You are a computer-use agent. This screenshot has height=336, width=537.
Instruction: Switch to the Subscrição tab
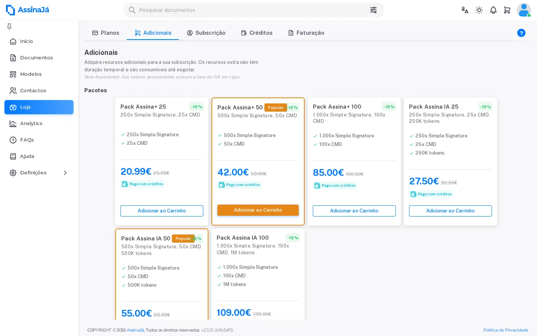pyautogui.click(x=206, y=33)
